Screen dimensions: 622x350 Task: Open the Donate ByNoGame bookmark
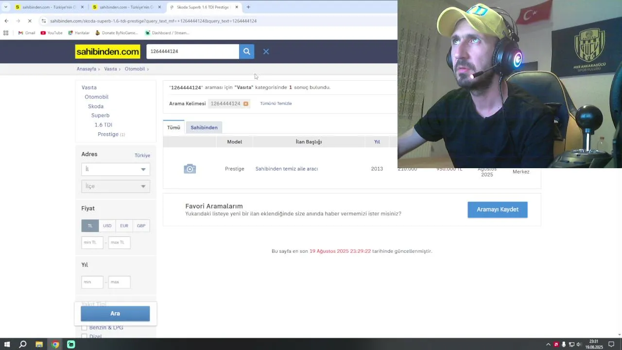click(117, 33)
